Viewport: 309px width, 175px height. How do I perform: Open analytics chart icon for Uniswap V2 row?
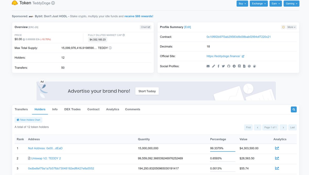coord(277,158)
